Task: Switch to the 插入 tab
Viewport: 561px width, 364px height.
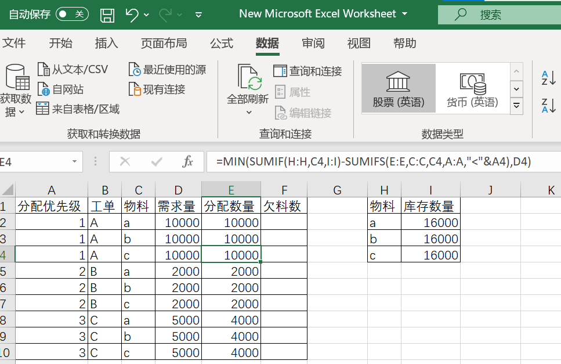Action: click(106, 44)
